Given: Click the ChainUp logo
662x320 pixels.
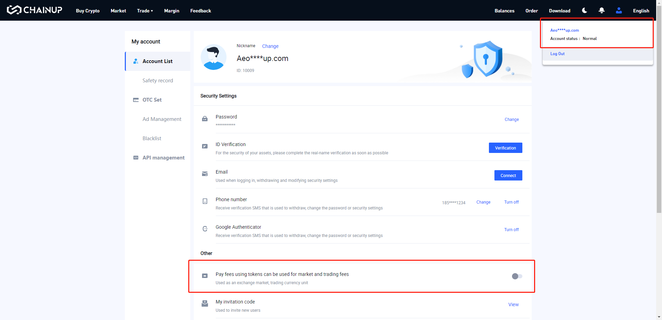Looking at the screenshot, I should 34,10.
